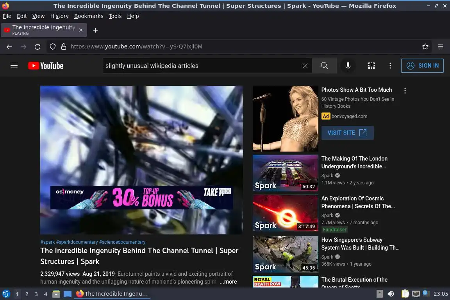450x300 pixels.
Task: Expand description with ...more
Action: 228,282
